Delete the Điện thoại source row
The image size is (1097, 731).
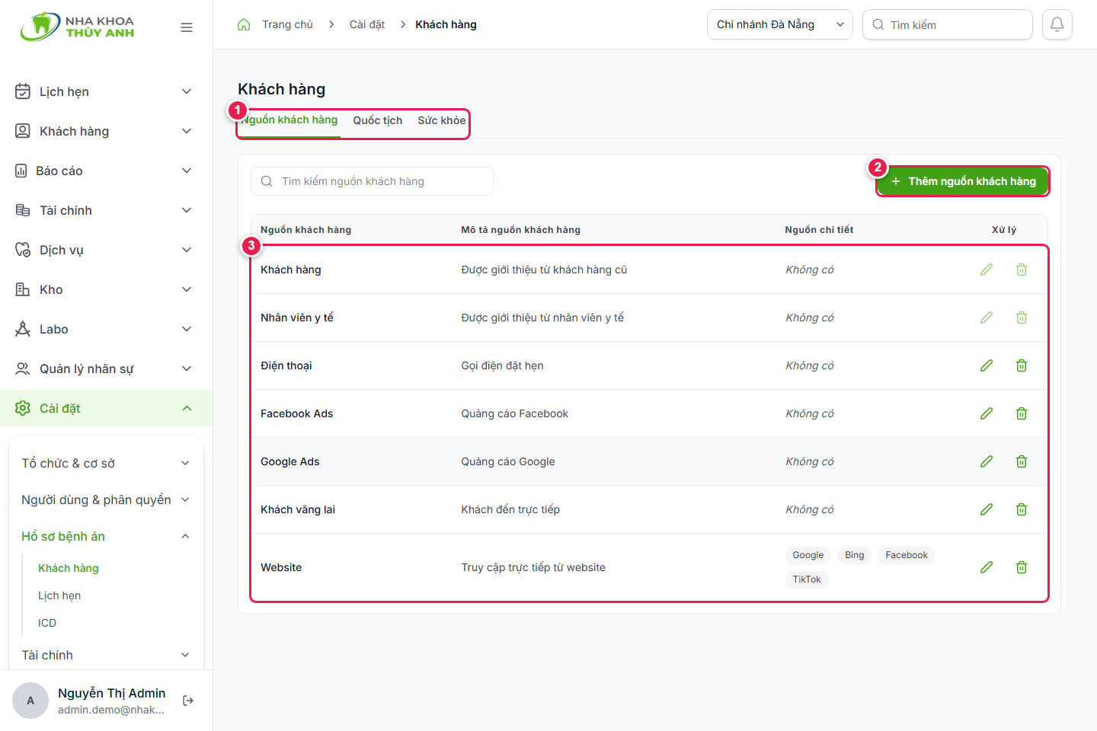click(x=1022, y=365)
